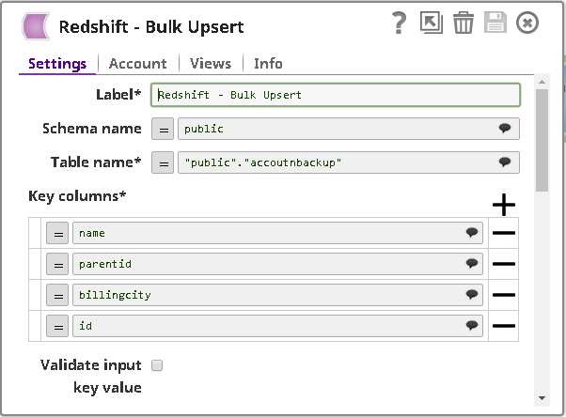Open suggestions bubble for 'parentid' column

click(x=472, y=263)
